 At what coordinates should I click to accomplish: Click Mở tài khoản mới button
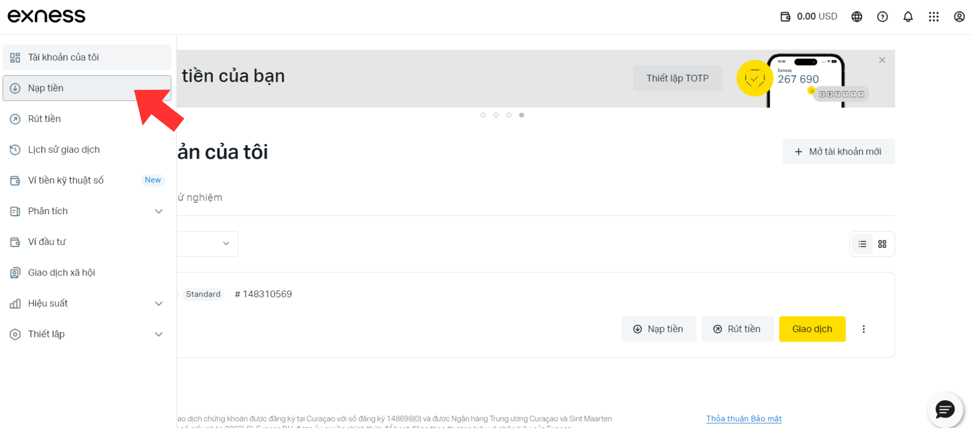coord(838,152)
